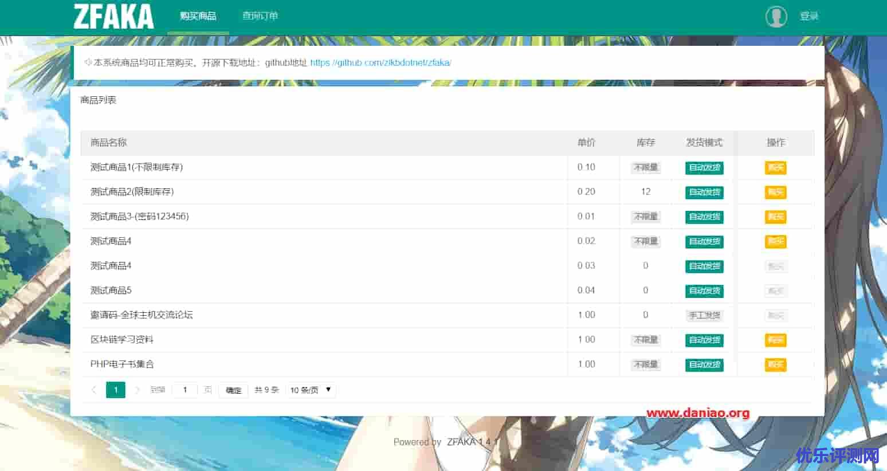Viewport: 887px width, 471px height.
Task: Click the 库存 column header
Action: 646,143
